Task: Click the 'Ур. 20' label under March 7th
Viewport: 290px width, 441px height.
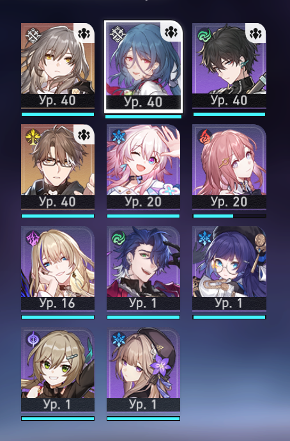Action: (143, 202)
